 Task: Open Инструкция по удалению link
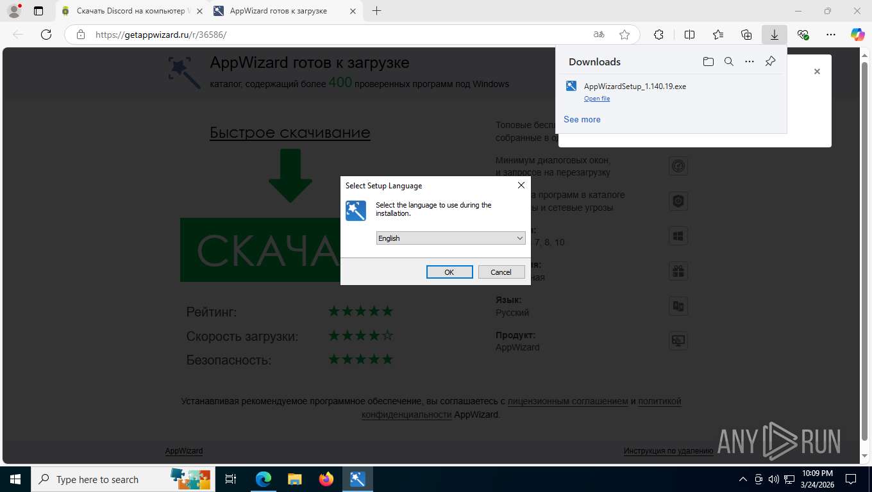click(x=669, y=451)
